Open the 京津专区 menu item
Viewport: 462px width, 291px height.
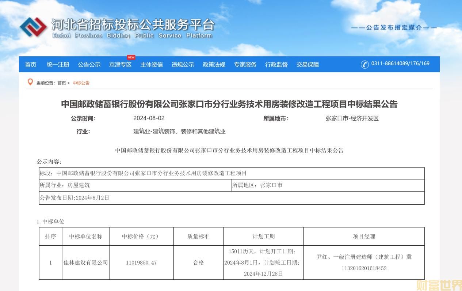point(121,65)
